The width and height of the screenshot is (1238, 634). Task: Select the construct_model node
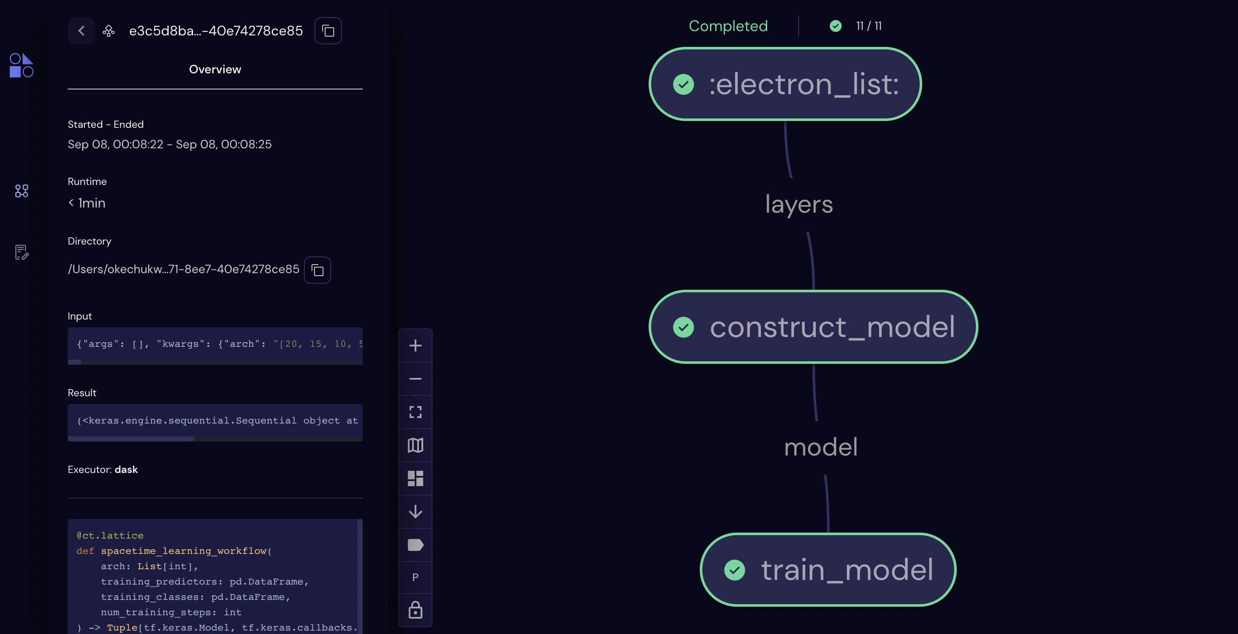coord(813,326)
